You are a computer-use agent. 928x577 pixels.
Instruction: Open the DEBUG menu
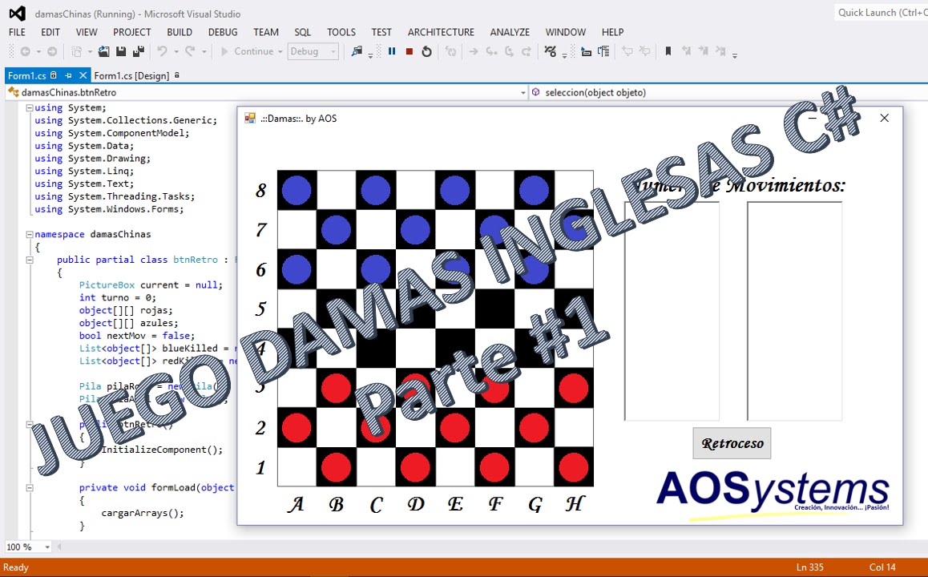[x=223, y=32]
